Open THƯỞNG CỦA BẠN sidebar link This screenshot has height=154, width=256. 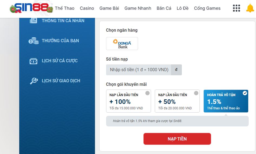click(60, 41)
